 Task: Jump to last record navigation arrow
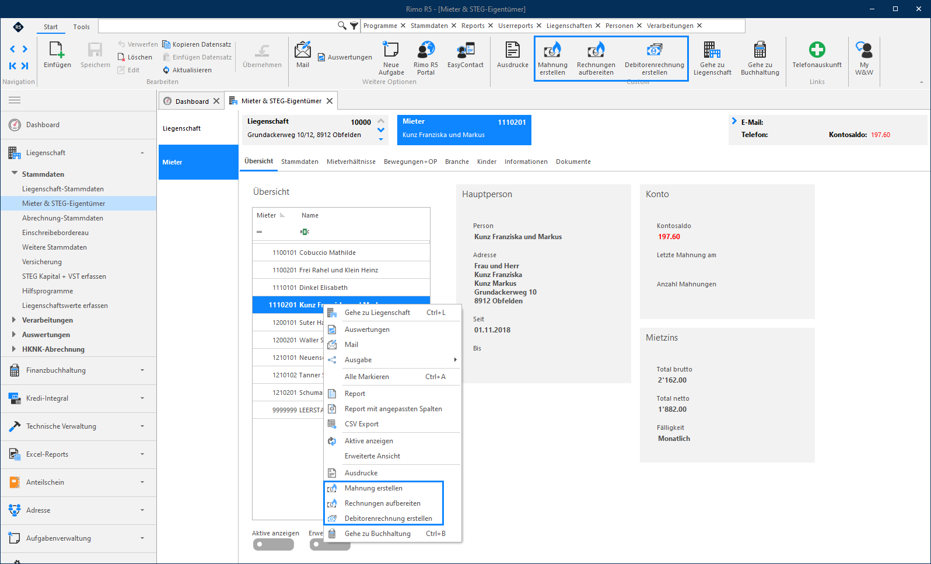coord(24,66)
